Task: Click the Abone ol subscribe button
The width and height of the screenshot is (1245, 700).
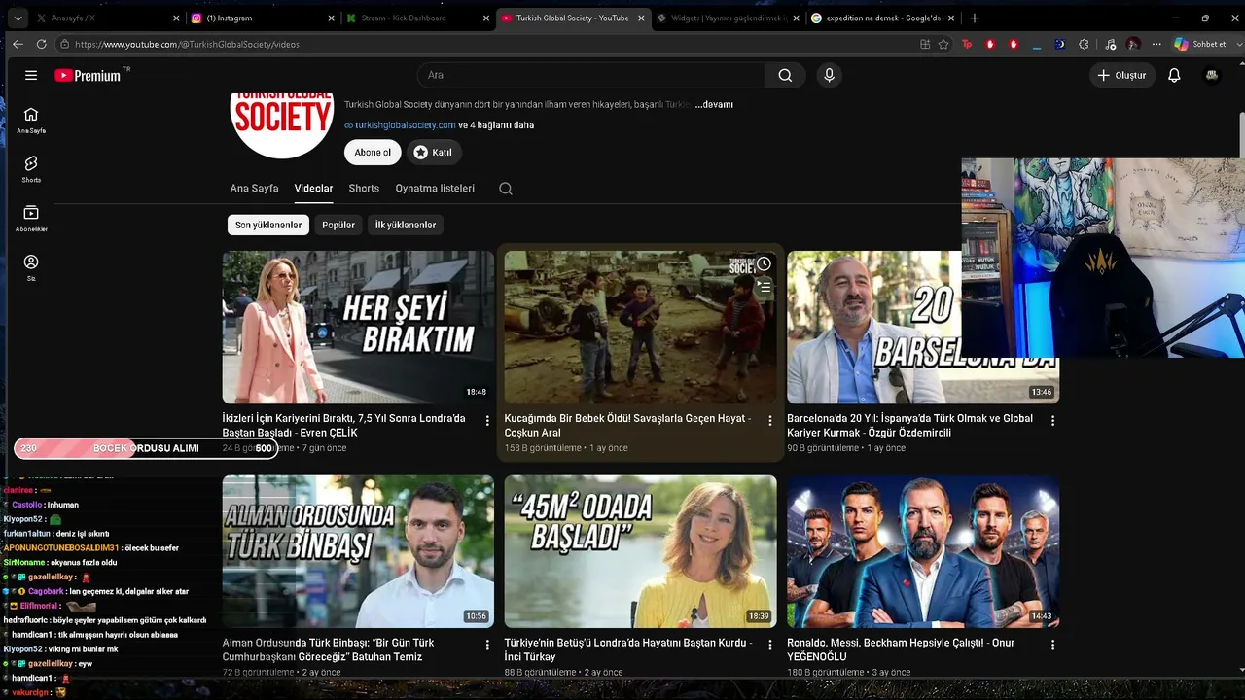Action: [x=373, y=153]
